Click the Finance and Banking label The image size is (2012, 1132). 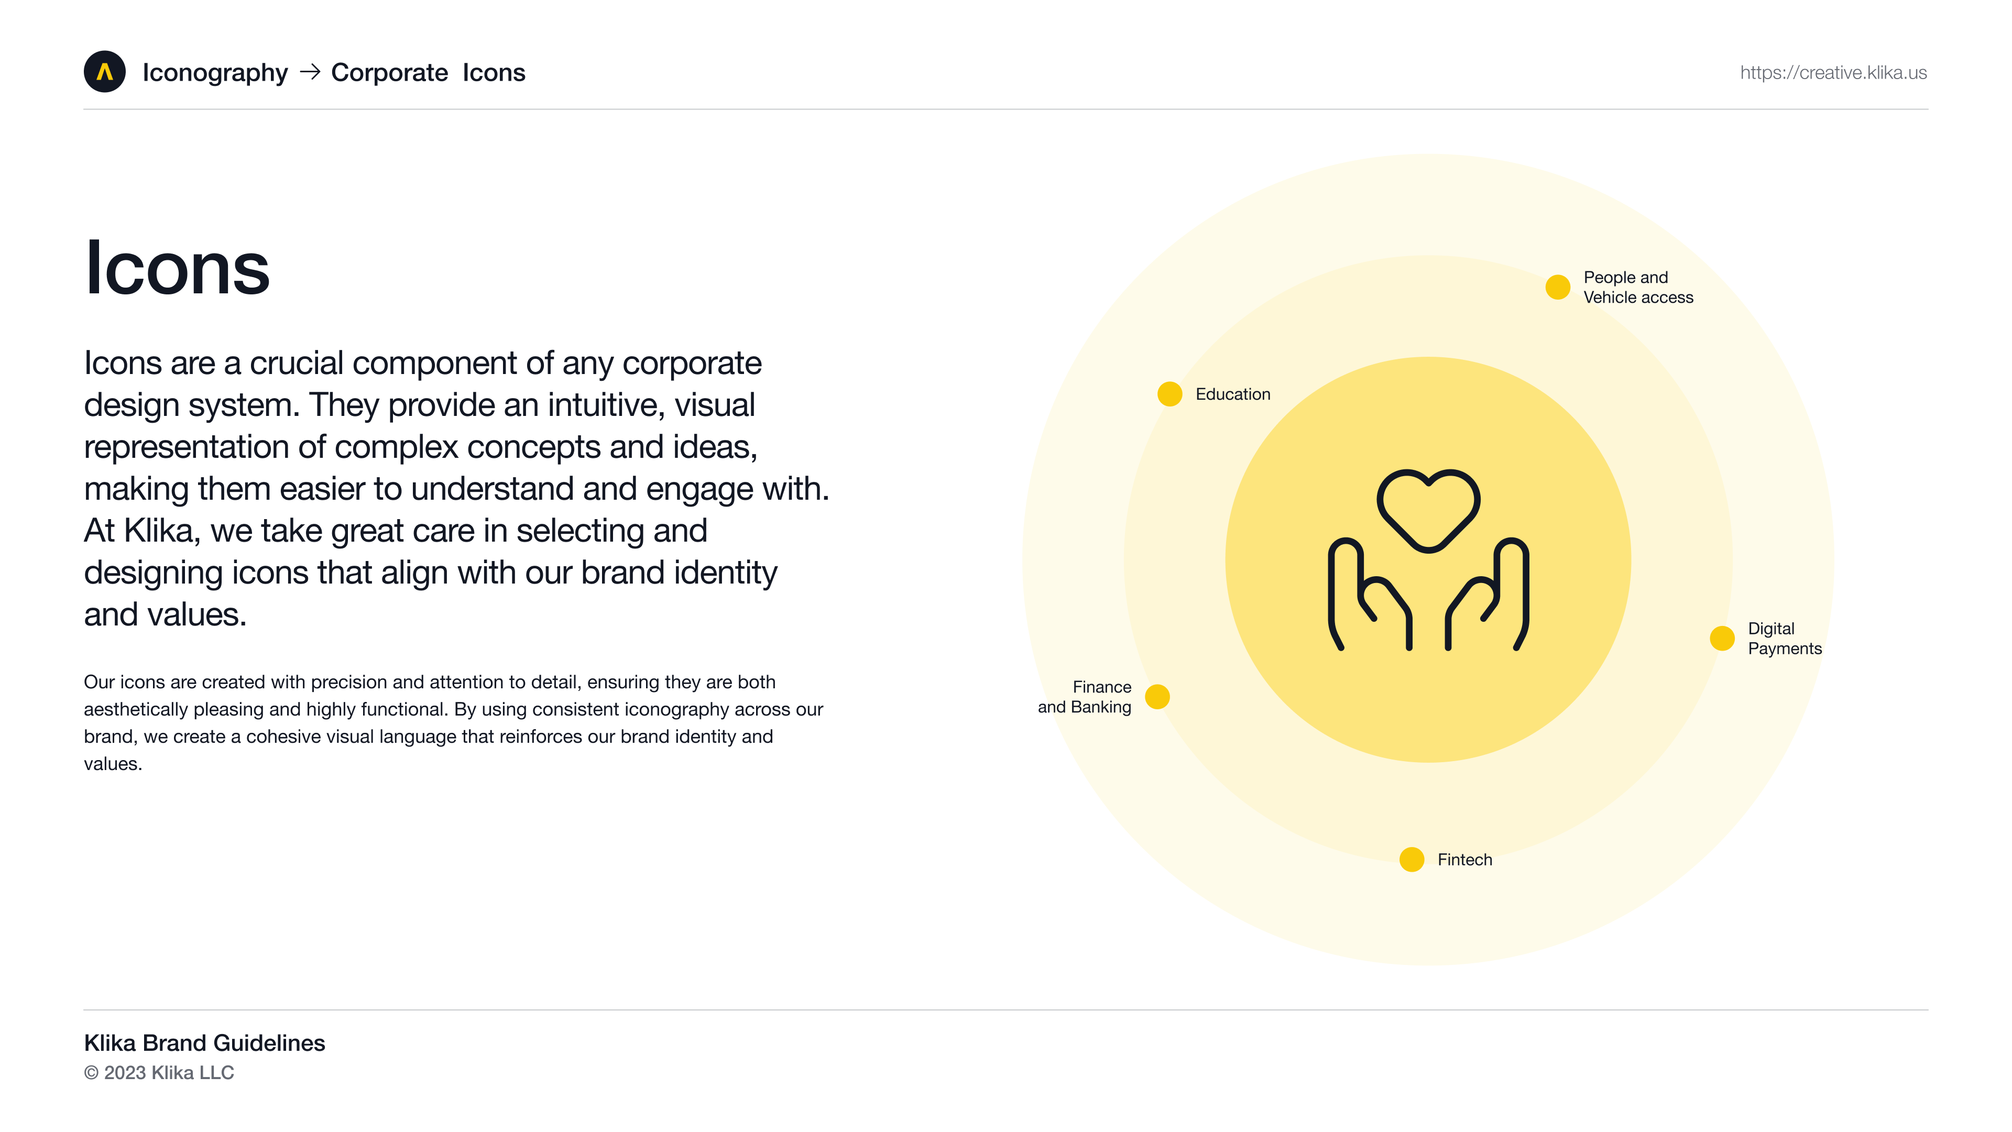1084,697
